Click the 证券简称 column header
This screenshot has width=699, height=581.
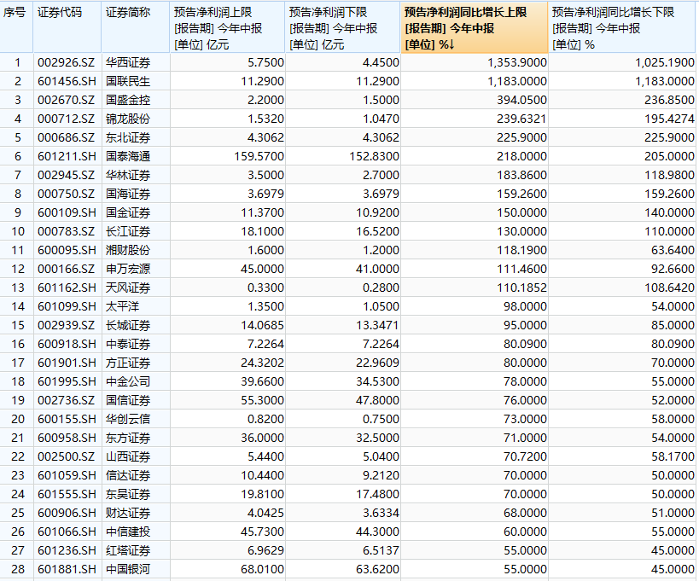pos(128,13)
